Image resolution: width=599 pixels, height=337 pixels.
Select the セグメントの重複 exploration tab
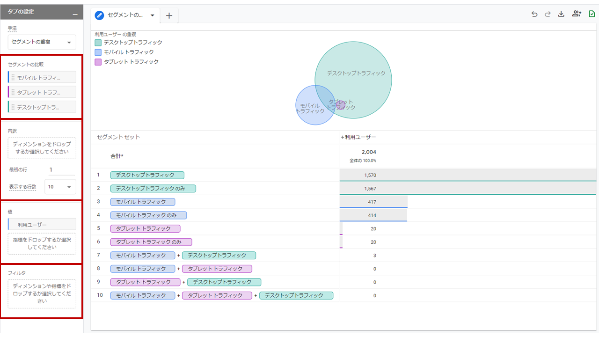tap(124, 15)
